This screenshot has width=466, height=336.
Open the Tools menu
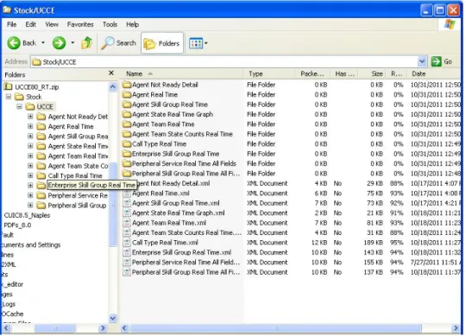click(x=110, y=24)
